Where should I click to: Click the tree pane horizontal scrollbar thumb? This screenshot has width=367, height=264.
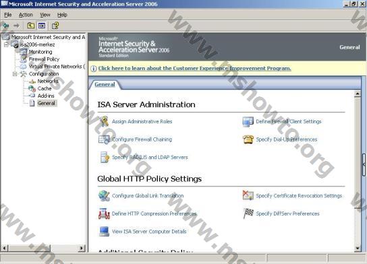29,248
